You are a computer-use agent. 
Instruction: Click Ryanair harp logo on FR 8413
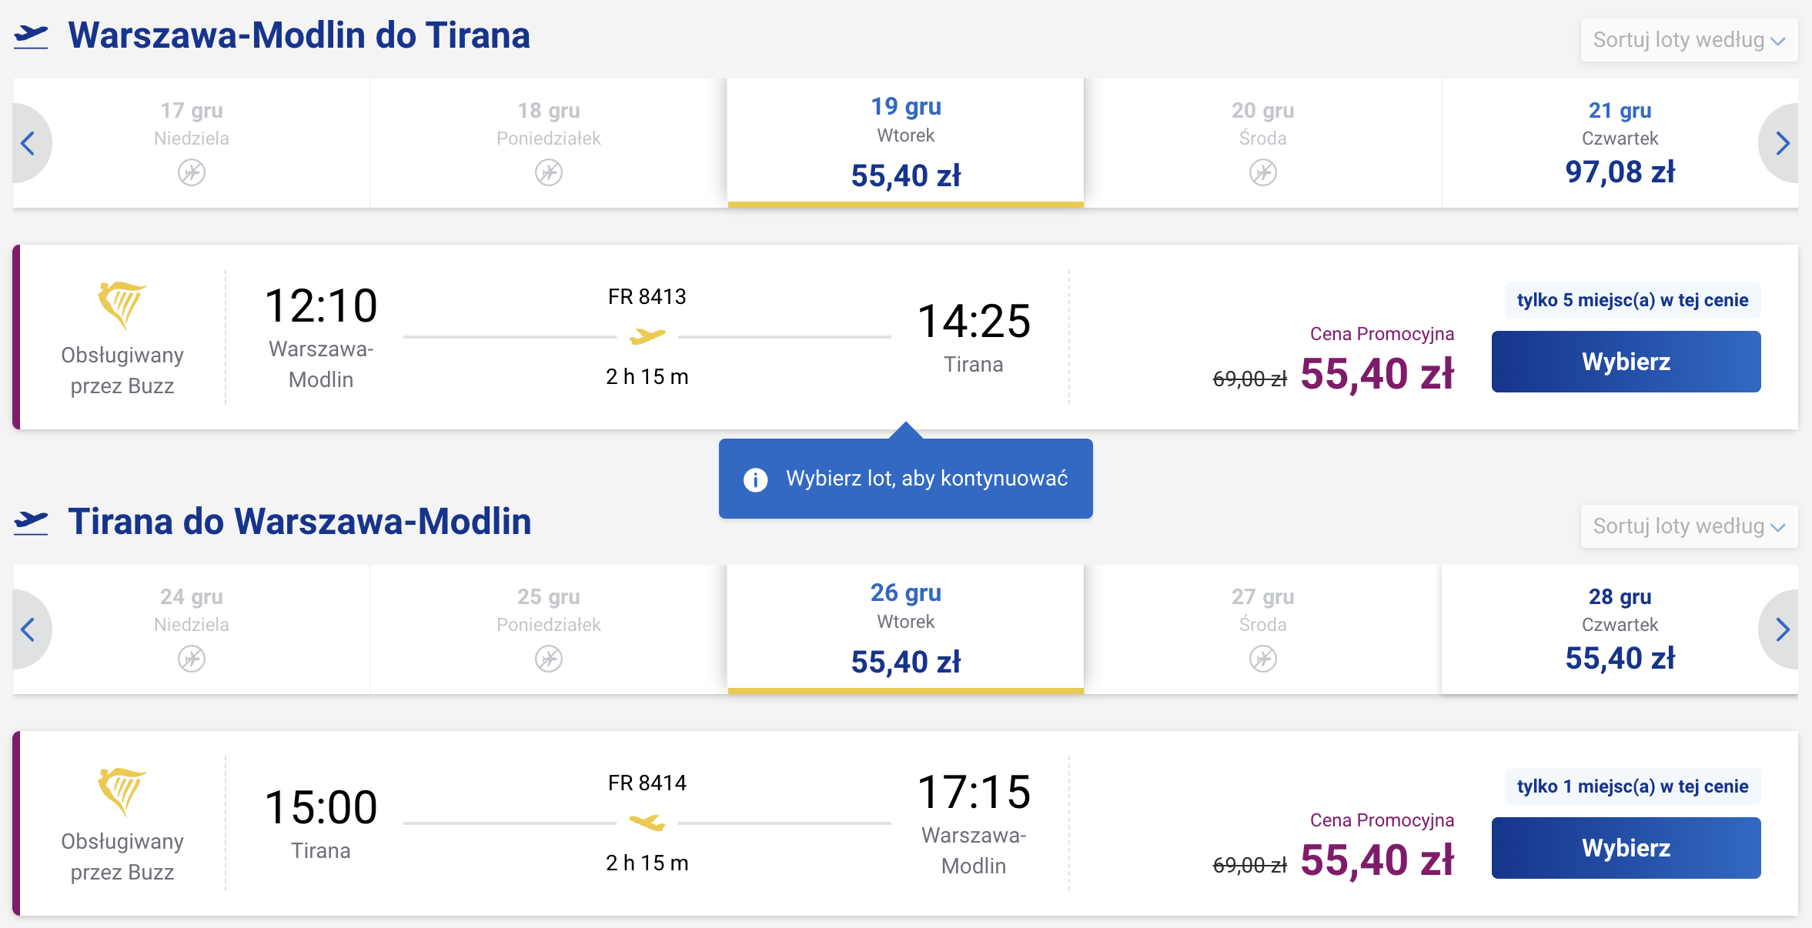pos(122,305)
